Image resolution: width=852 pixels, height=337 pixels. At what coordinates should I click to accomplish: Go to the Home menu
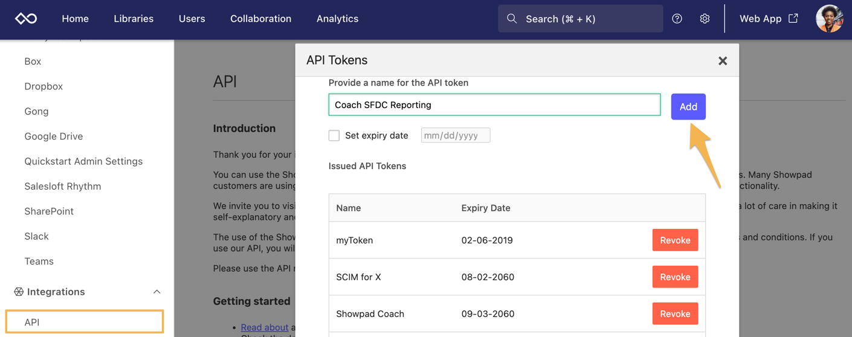75,19
